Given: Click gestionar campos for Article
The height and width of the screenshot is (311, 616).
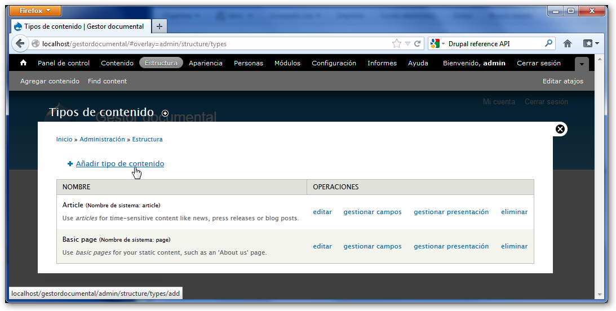Looking at the screenshot, I should [373, 212].
